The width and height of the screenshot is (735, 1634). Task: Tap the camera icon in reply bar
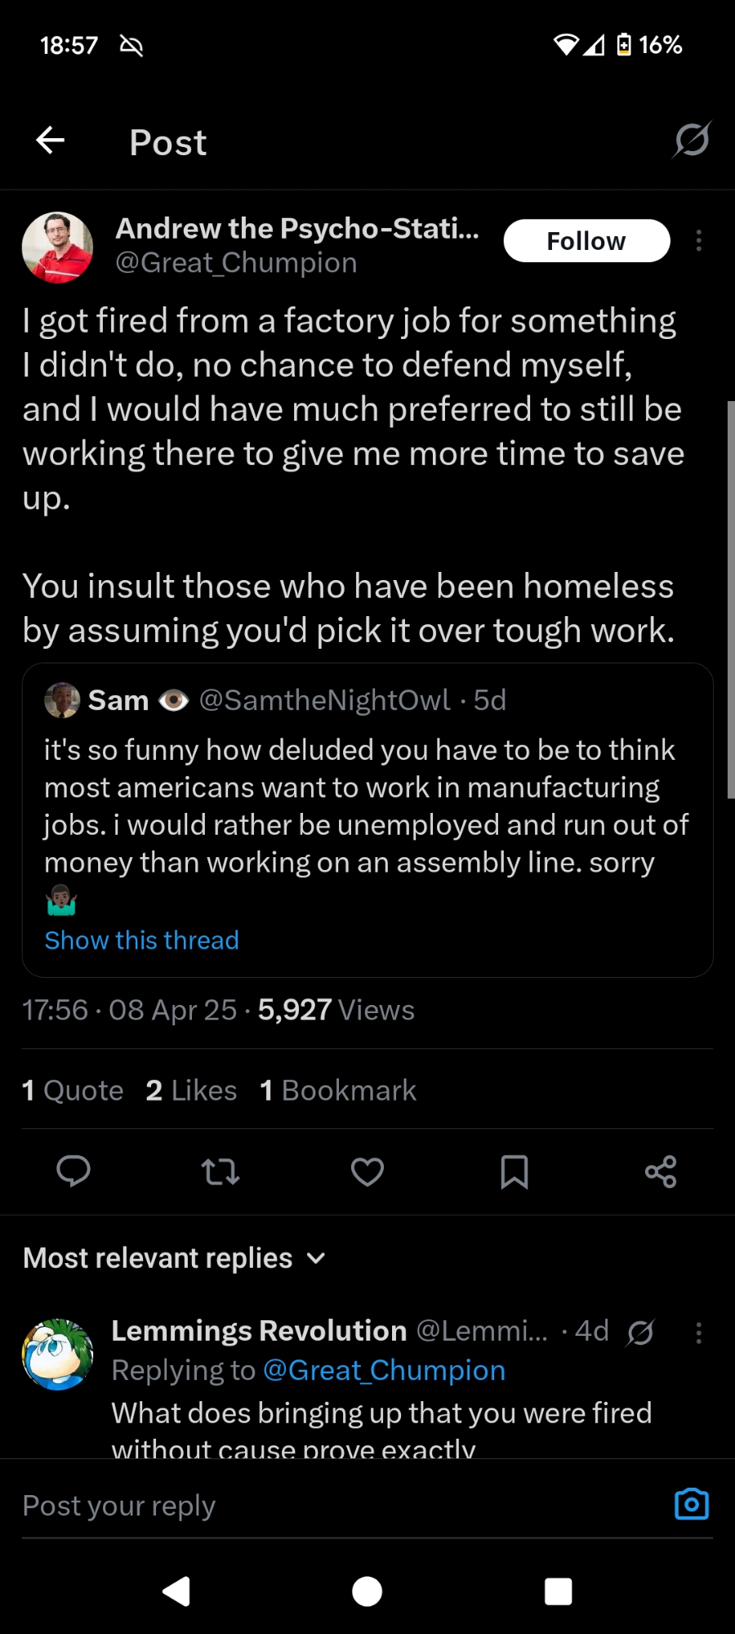(691, 1504)
